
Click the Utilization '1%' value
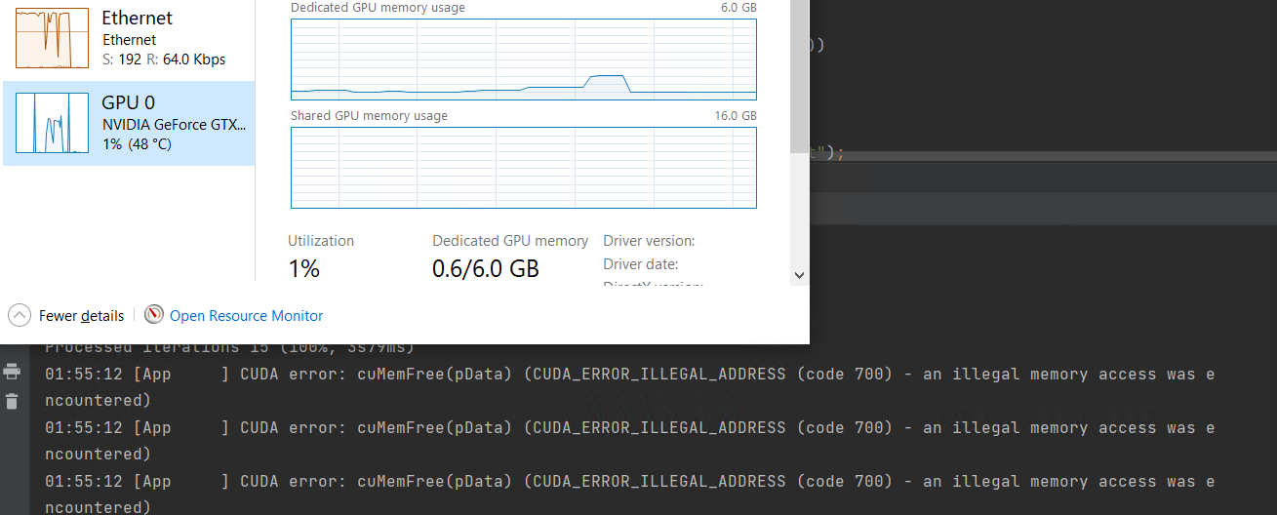[x=303, y=268]
